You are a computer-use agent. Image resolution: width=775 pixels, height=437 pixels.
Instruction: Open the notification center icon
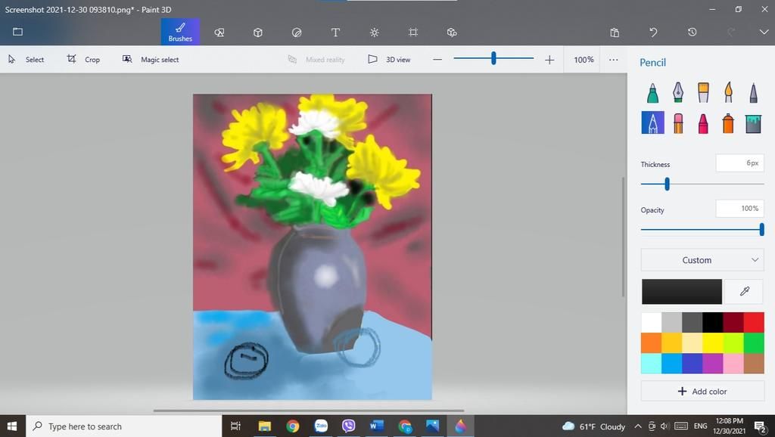(x=760, y=426)
